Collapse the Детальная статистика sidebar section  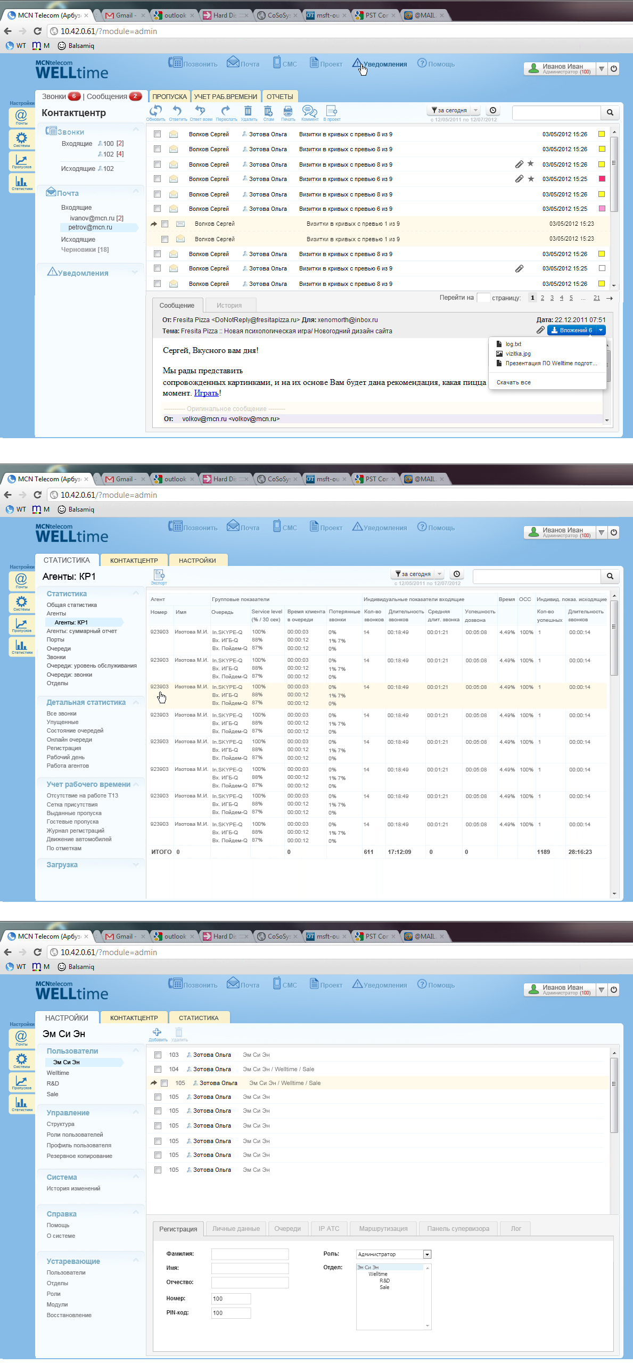click(x=136, y=702)
